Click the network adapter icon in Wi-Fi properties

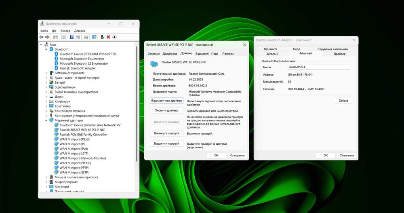point(154,63)
